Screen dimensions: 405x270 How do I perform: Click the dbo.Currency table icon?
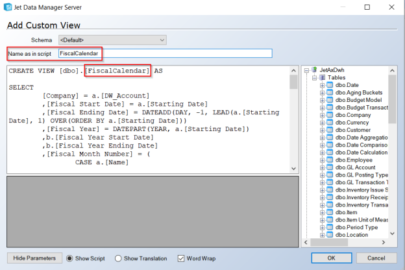(x=330, y=123)
